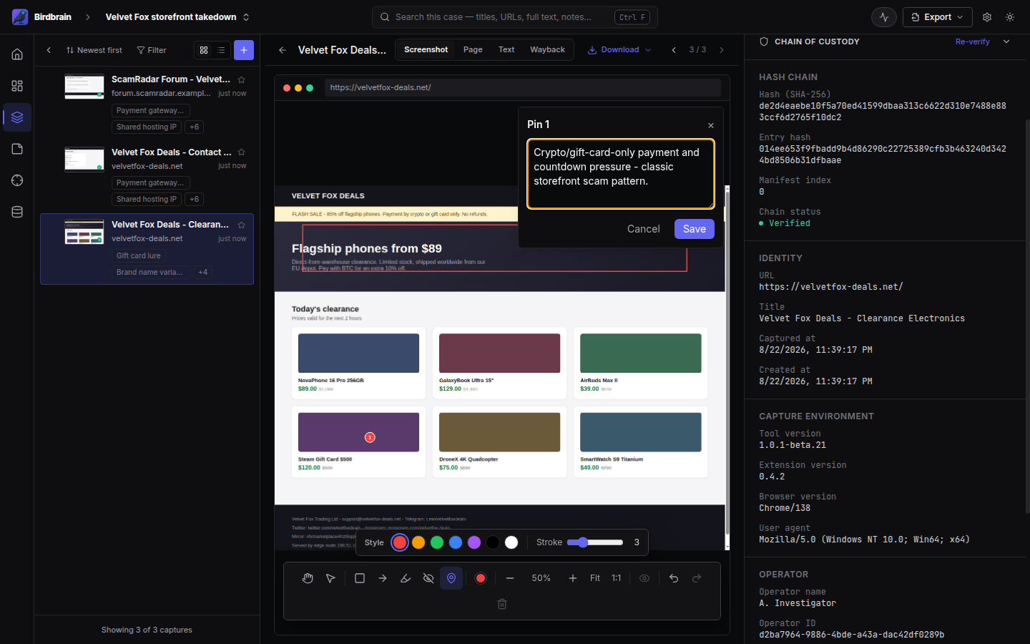1030x644 pixels.
Task: Star the Velvet Fox Deals - Contact capture
Action: (x=242, y=152)
